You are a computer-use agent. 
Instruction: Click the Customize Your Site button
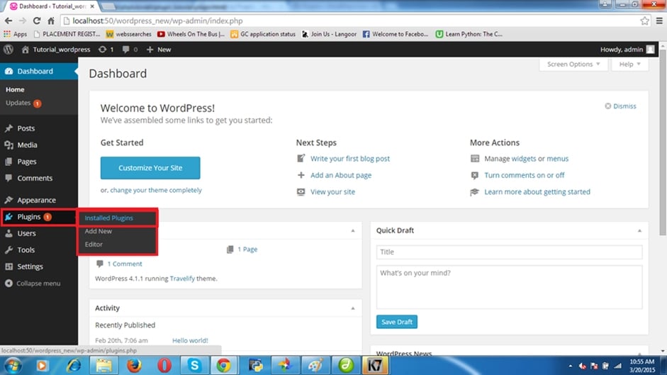[150, 168]
